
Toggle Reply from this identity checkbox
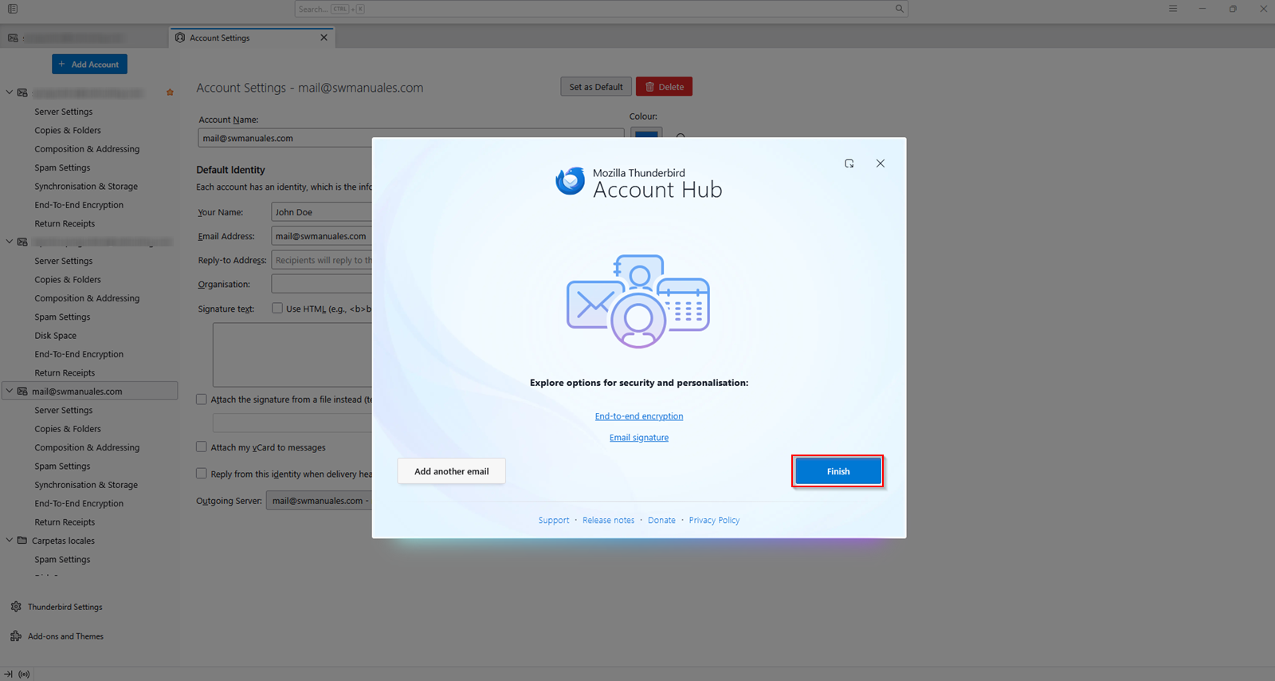coord(202,474)
